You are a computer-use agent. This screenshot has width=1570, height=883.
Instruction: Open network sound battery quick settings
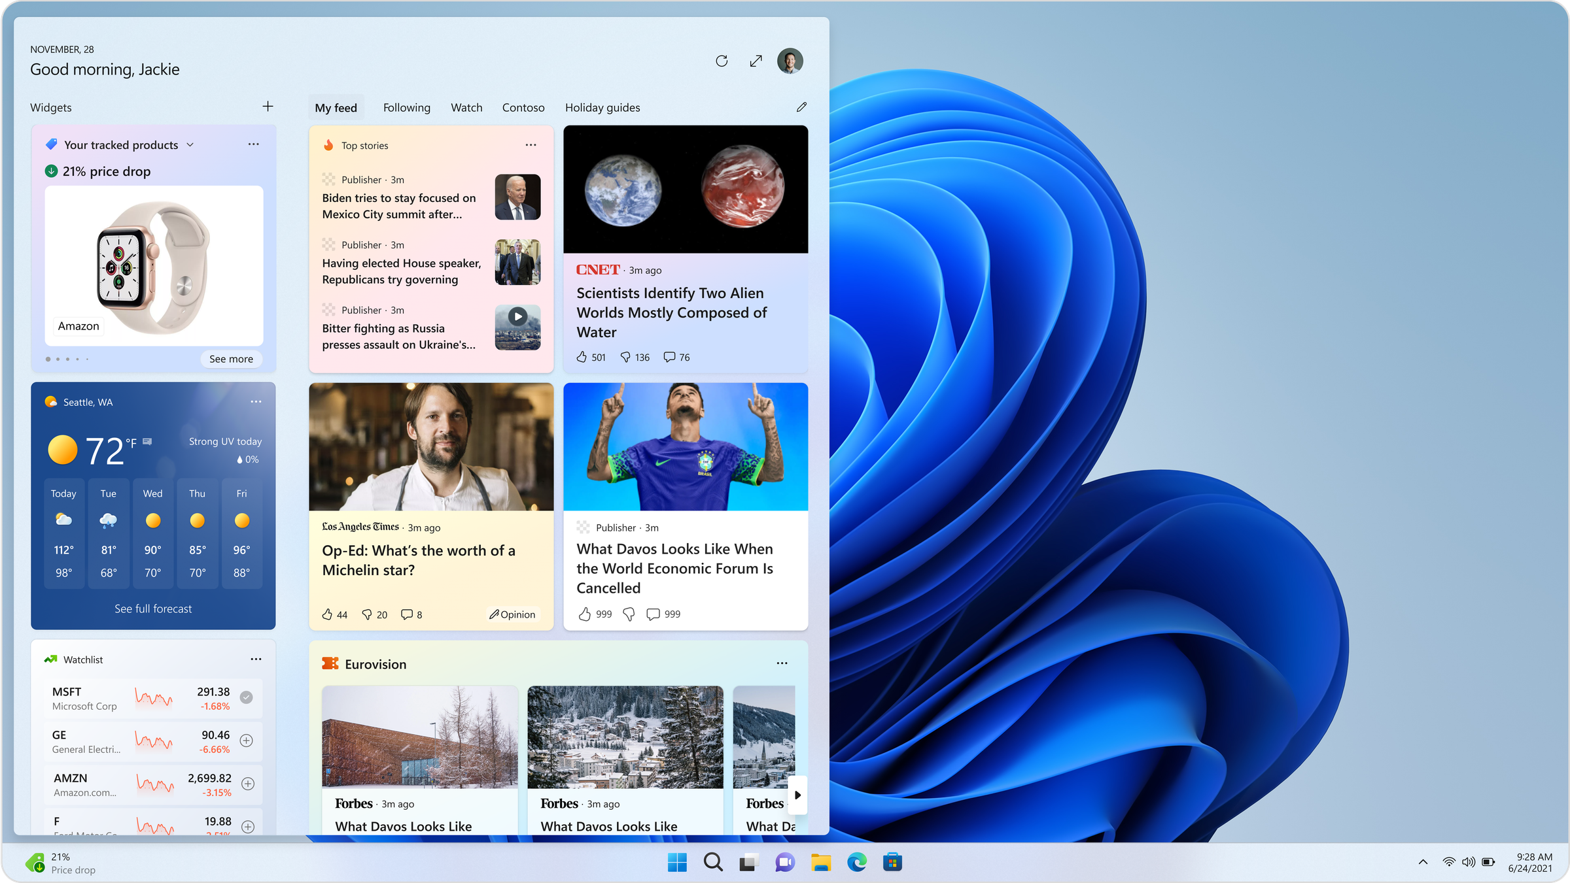pyautogui.click(x=1469, y=863)
